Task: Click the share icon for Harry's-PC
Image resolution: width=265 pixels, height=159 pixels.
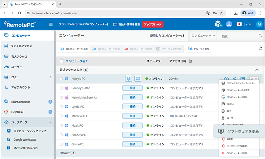Action: (x=234, y=78)
